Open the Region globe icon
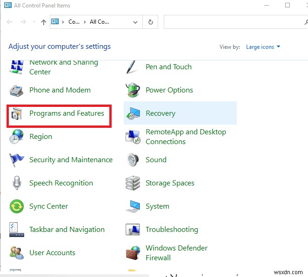Image resolution: width=308 pixels, height=277 pixels. pos(17,137)
